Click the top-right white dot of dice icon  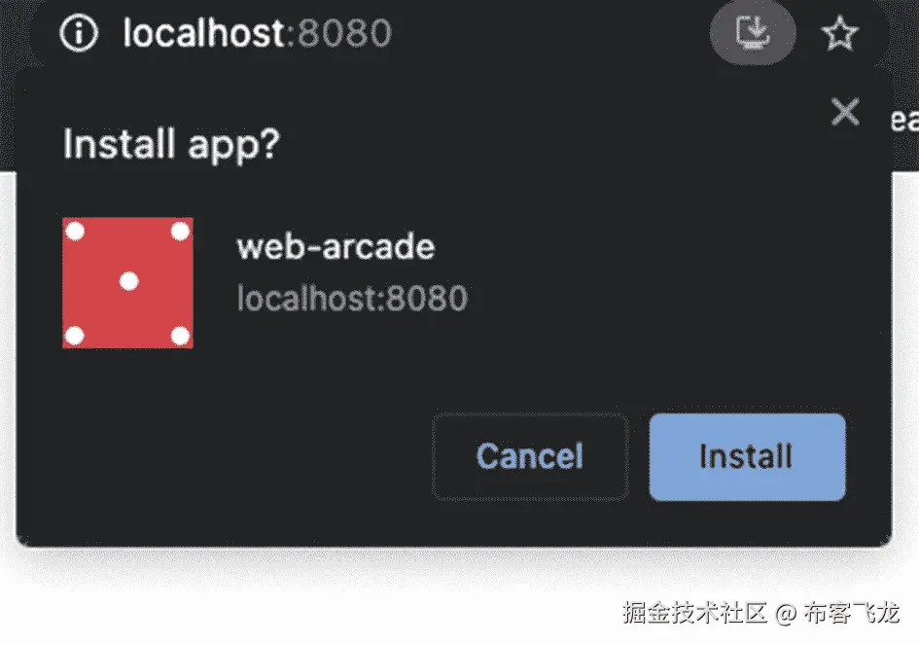pyautogui.click(x=181, y=231)
